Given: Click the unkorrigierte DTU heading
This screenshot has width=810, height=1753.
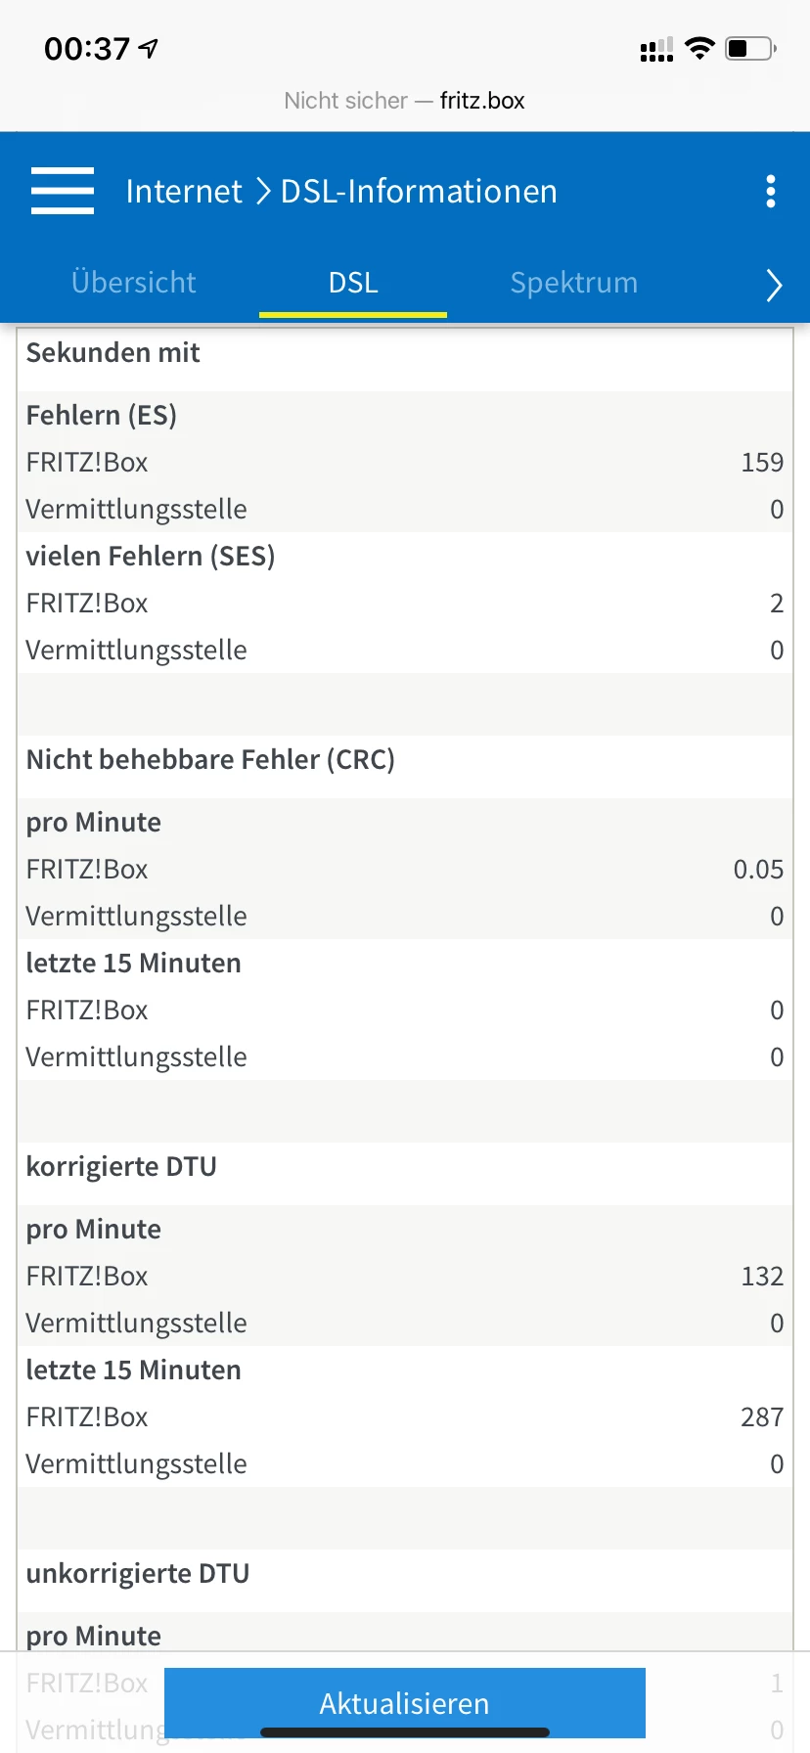Looking at the screenshot, I should click(138, 1574).
